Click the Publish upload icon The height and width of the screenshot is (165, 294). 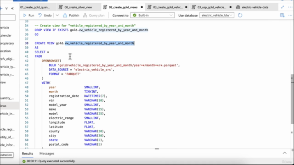coord(65,15)
